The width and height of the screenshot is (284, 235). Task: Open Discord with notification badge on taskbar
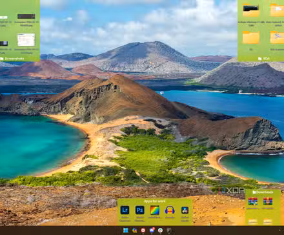[x=152, y=230]
